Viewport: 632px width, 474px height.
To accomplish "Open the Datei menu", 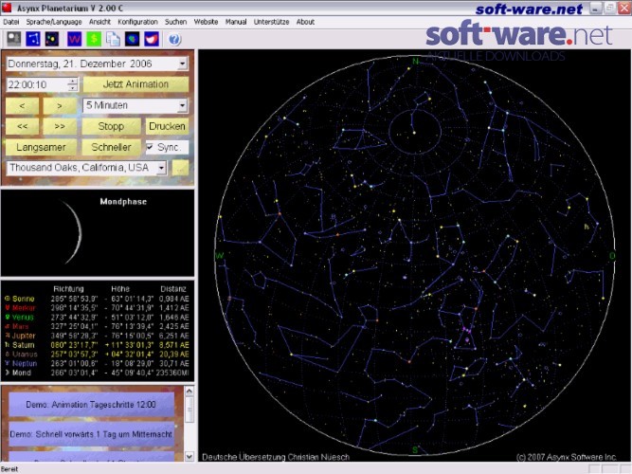I will coord(10,22).
